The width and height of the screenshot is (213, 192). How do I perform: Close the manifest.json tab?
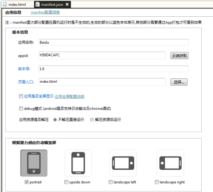67,5
